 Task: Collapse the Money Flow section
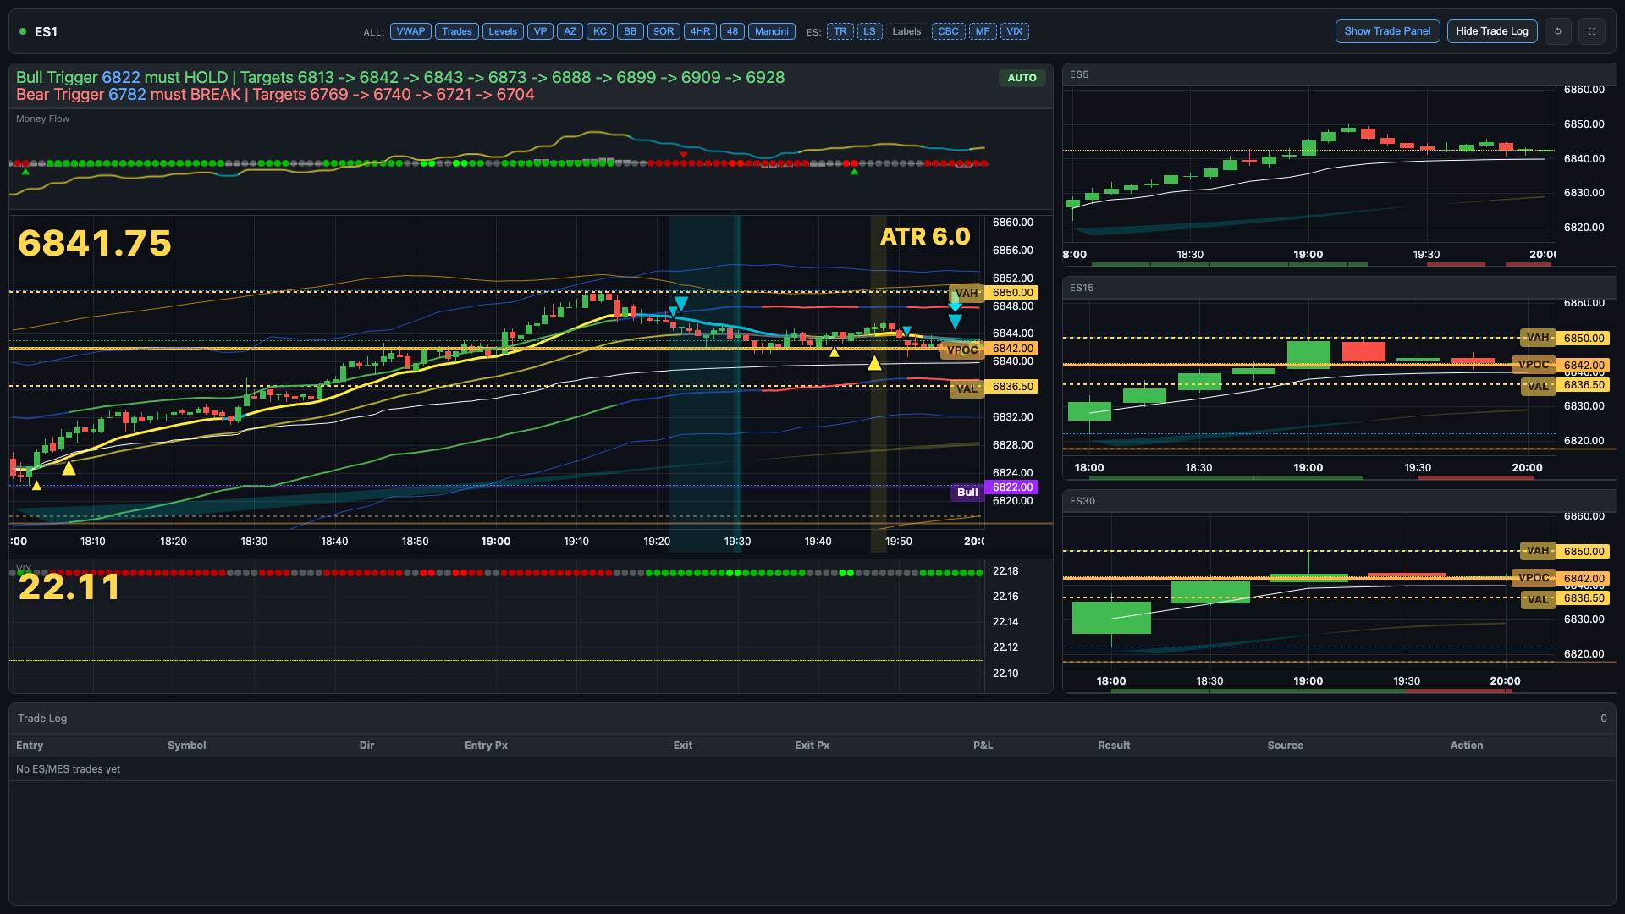click(x=42, y=118)
